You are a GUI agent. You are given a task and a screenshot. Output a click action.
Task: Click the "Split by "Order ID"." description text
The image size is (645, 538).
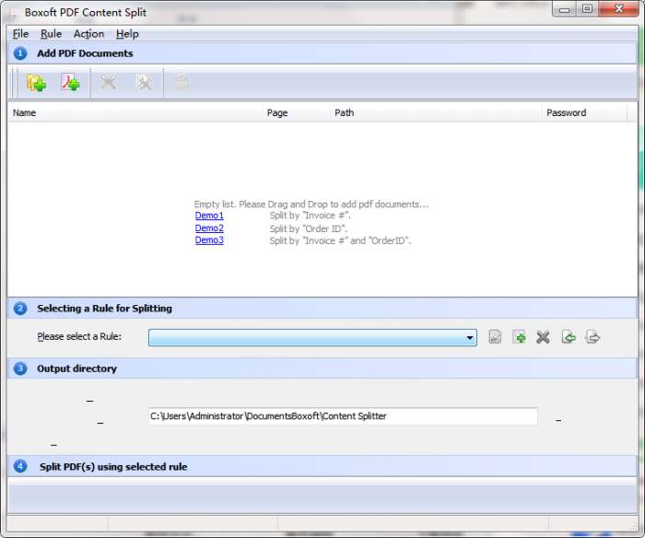(308, 228)
